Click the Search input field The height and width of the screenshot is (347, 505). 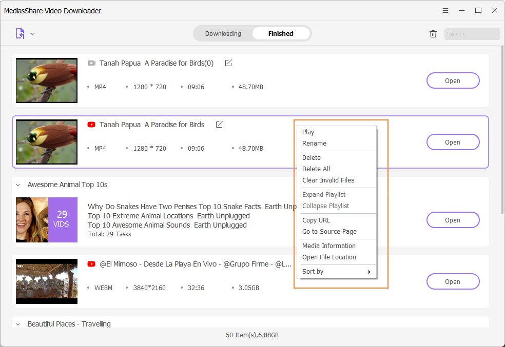pyautogui.click(x=472, y=34)
